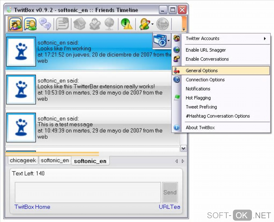Open Hot Flagging settings
274x222 pixels.
point(221,98)
